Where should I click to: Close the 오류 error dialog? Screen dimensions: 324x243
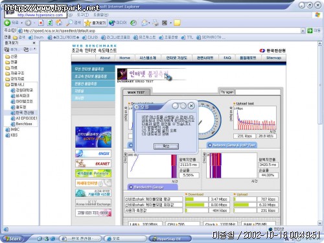tap(191, 106)
